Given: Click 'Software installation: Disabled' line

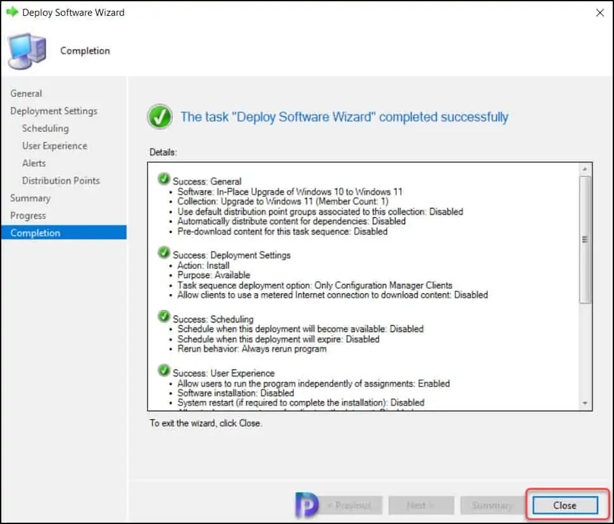Looking at the screenshot, I should 235,393.
